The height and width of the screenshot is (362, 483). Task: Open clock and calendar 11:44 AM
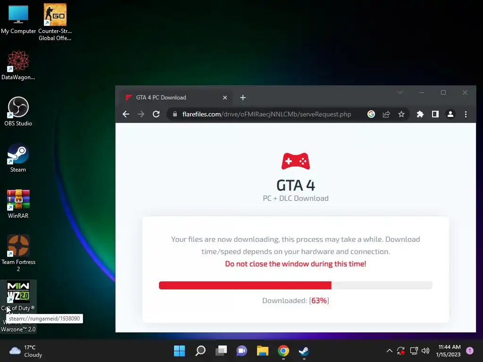[x=448, y=351]
